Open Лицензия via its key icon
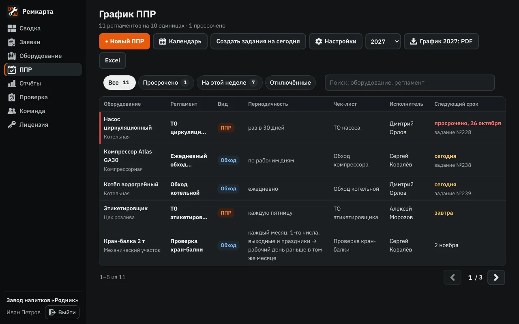 pos(12,125)
